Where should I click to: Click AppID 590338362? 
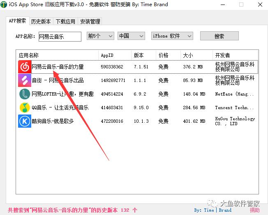pyautogui.click(x=112, y=67)
